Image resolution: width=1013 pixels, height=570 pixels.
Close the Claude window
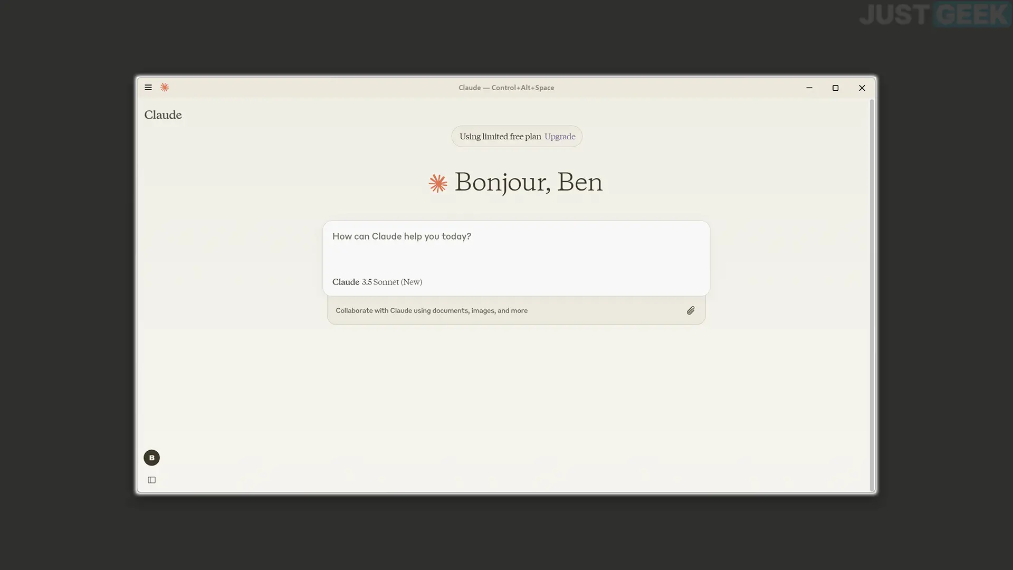point(862,88)
